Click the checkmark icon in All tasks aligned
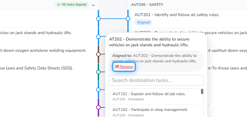 59,4
